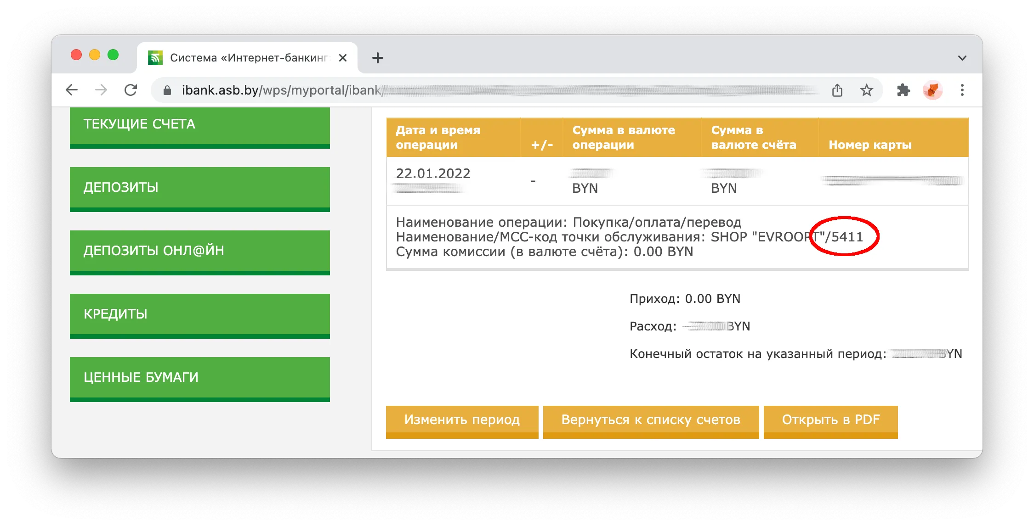Click the site favicon on the tab
Screen dimensions: 1034x526
[x=155, y=58]
